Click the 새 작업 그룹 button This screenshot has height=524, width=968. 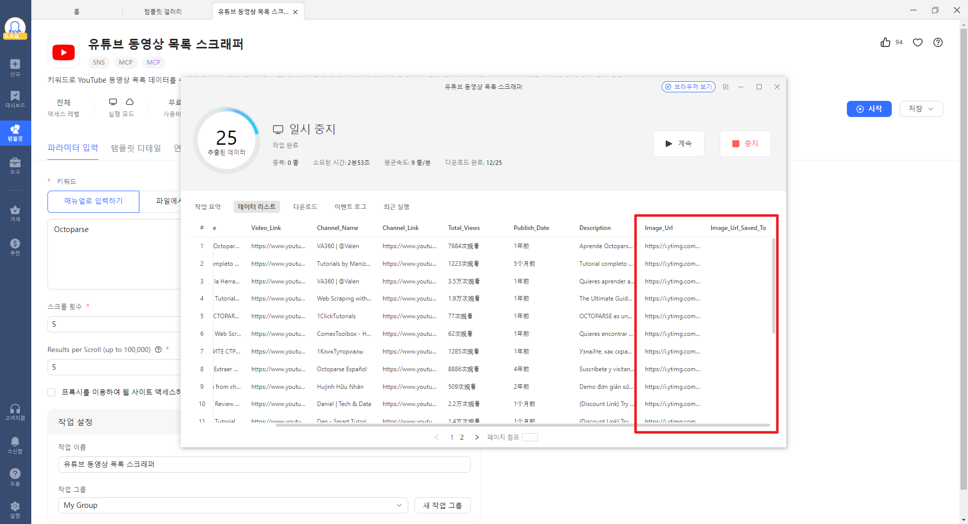coord(443,505)
